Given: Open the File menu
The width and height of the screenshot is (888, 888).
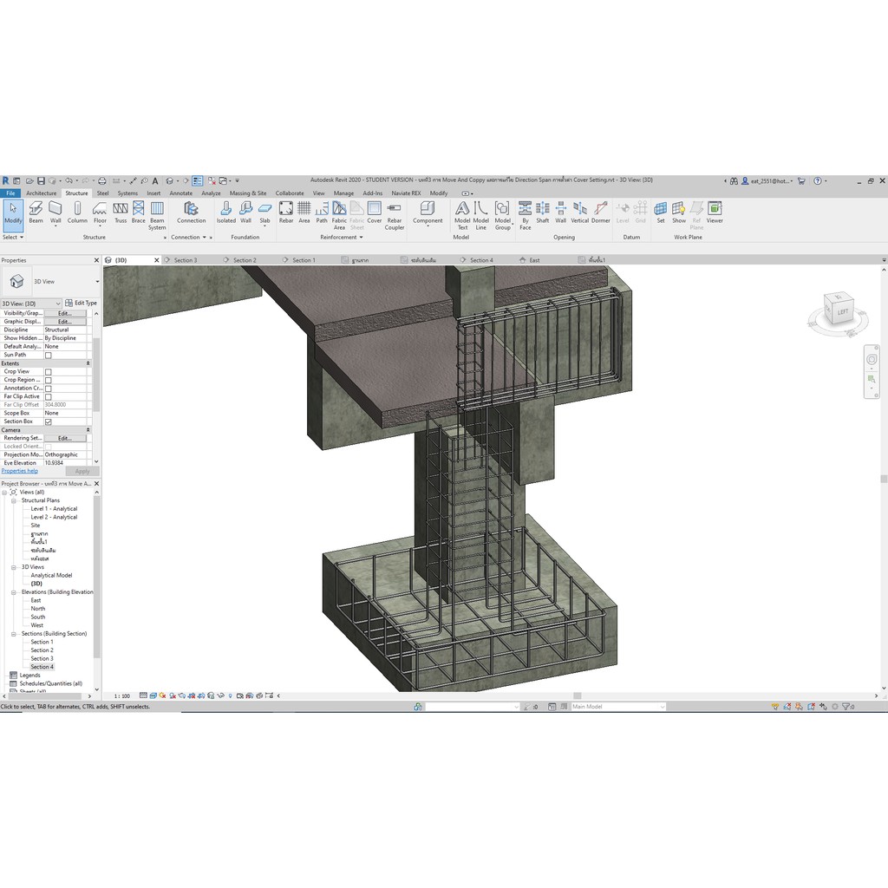Looking at the screenshot, I should pyautogui.click(x=10, y=193).
